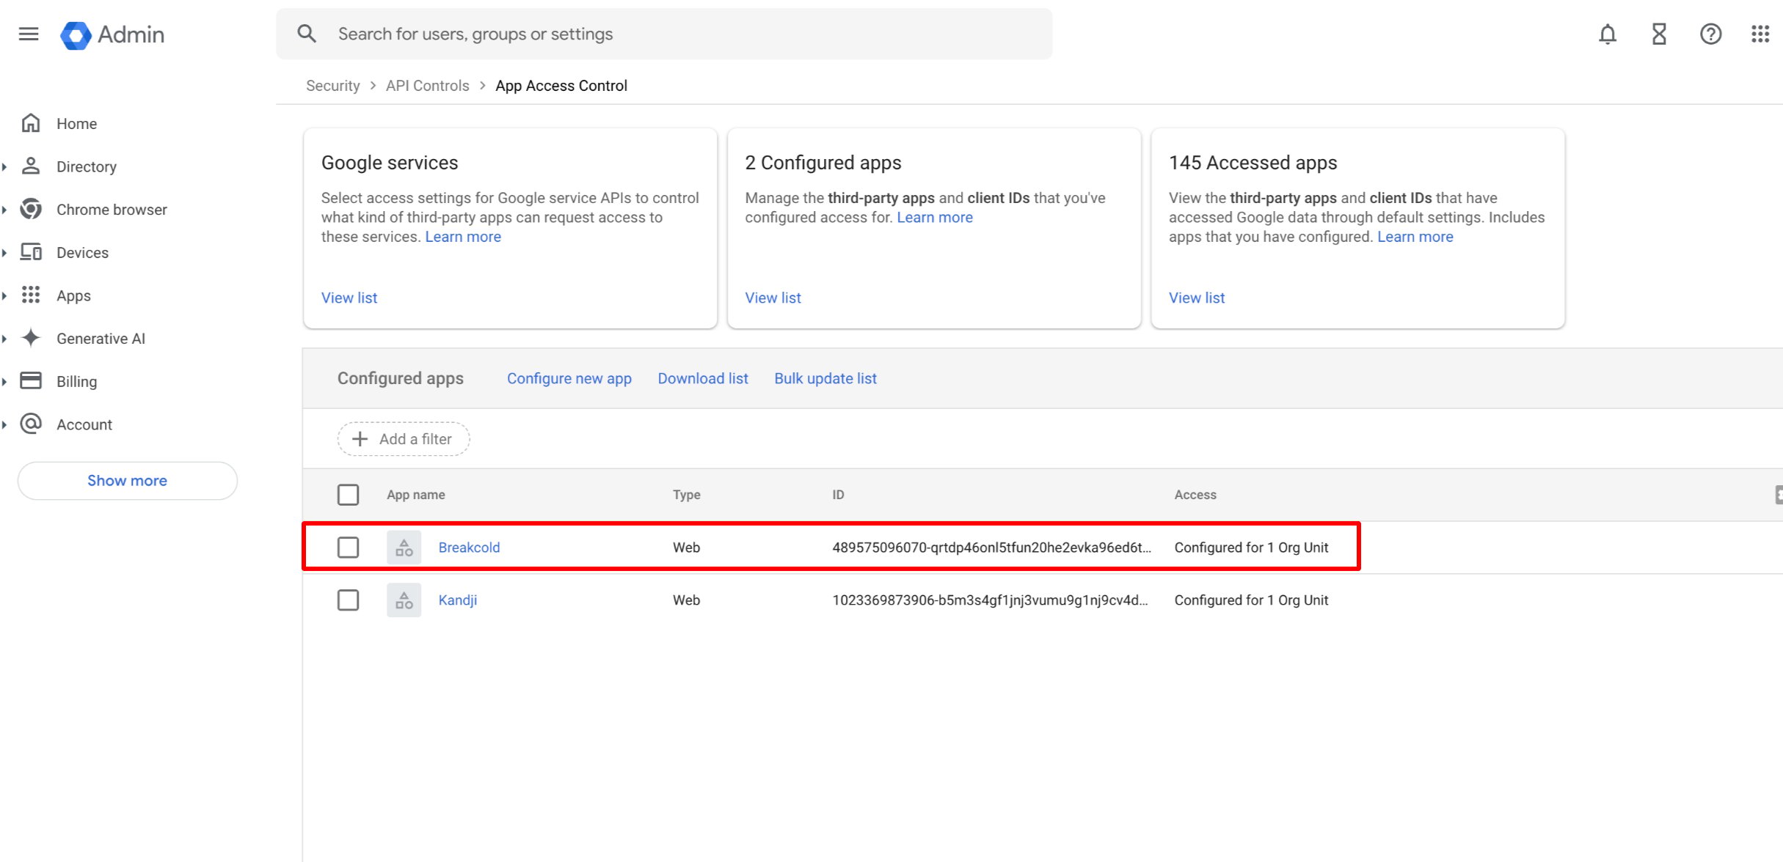Image resolution: width=1783 pixels, height=862 pixels.
Task: Open the Google apps grid launcher
Action: [x=1760, y=34]
